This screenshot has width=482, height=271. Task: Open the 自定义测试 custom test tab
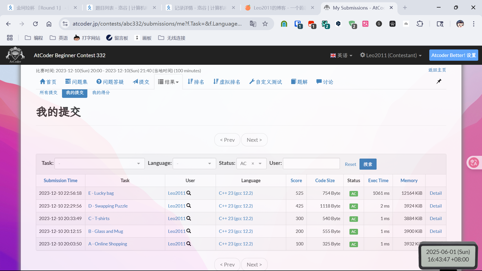266,82
